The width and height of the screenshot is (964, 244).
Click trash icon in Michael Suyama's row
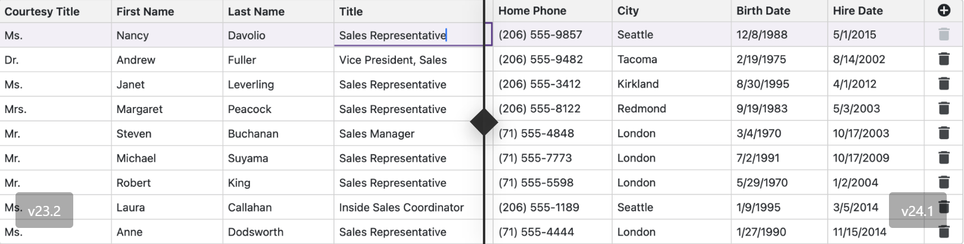point(944,158)
